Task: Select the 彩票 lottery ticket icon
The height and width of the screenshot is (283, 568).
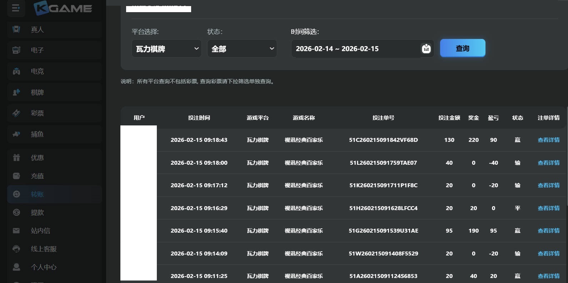Action: point(16,113)
